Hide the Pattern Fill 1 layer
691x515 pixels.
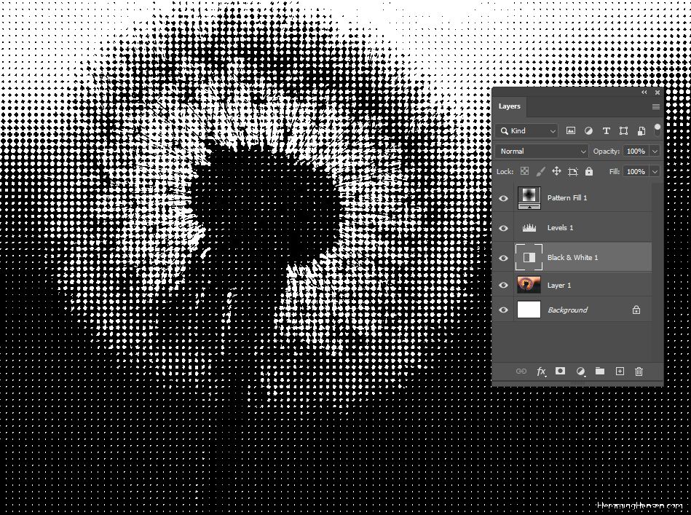[503, 198]
